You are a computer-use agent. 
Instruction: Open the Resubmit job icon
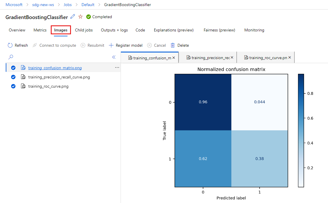coord(83,45)
